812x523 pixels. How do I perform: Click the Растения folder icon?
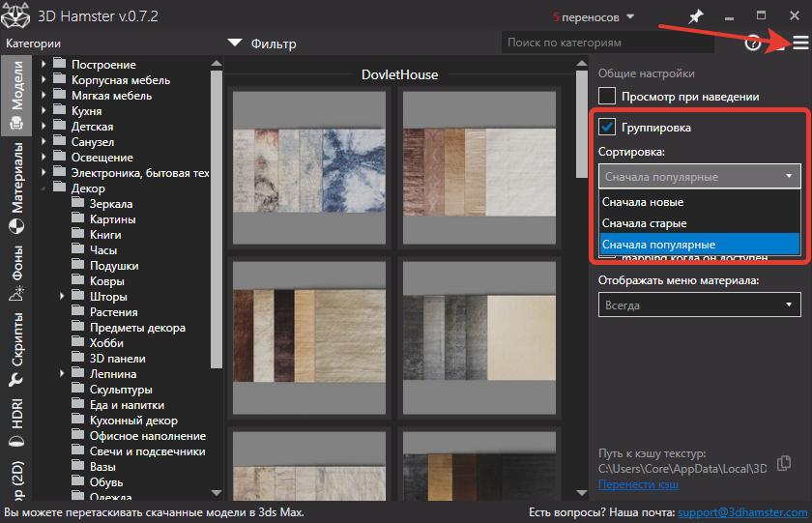77,311
